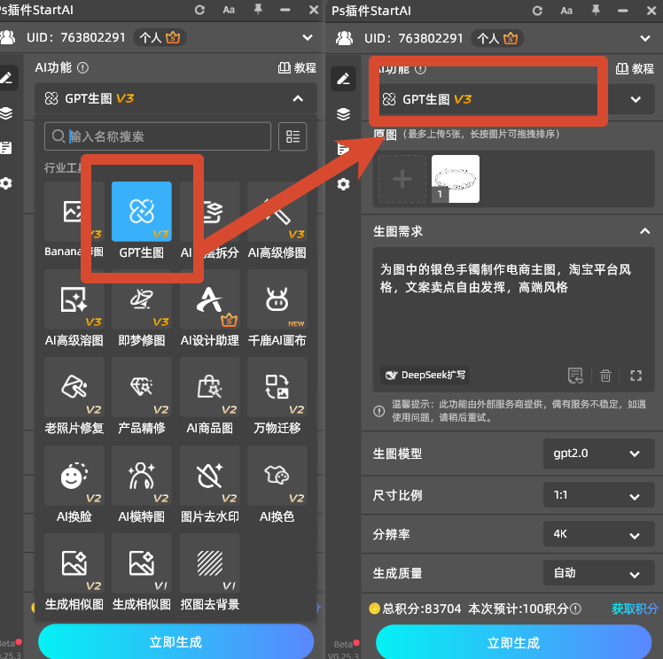The height and width of the screenshot is (659, 663).
Task: Open the 即梦修图 tool
Action: (x=142, y=299)
